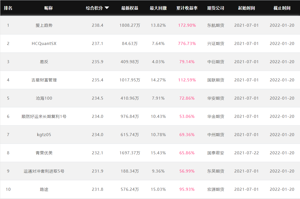Click the 排名 column header
Viewport: 300px width, 199px height.
coord(8,8)
